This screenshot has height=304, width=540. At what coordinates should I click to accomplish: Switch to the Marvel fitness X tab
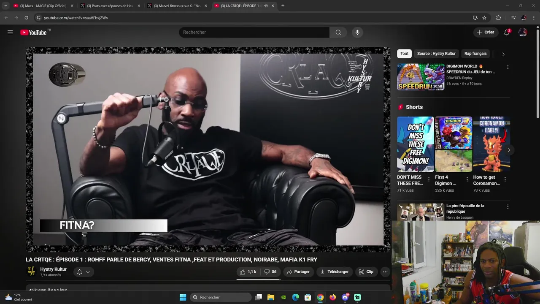[x=177, y=5]
